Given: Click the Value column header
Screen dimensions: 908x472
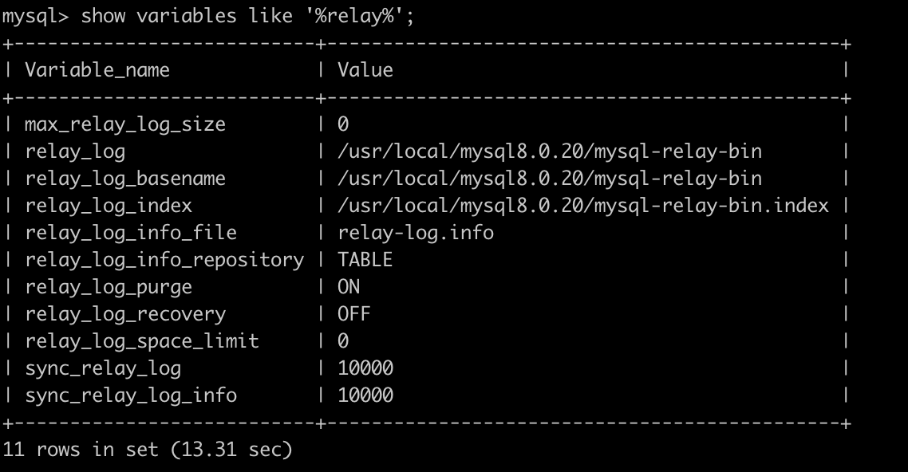Looking at the screenshot, I should click(365, 70).
